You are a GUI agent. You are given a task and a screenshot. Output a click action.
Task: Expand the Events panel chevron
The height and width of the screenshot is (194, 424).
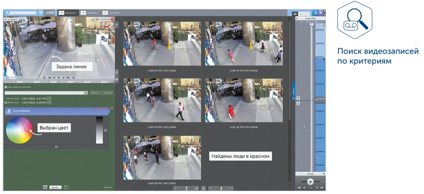[324, 174]
